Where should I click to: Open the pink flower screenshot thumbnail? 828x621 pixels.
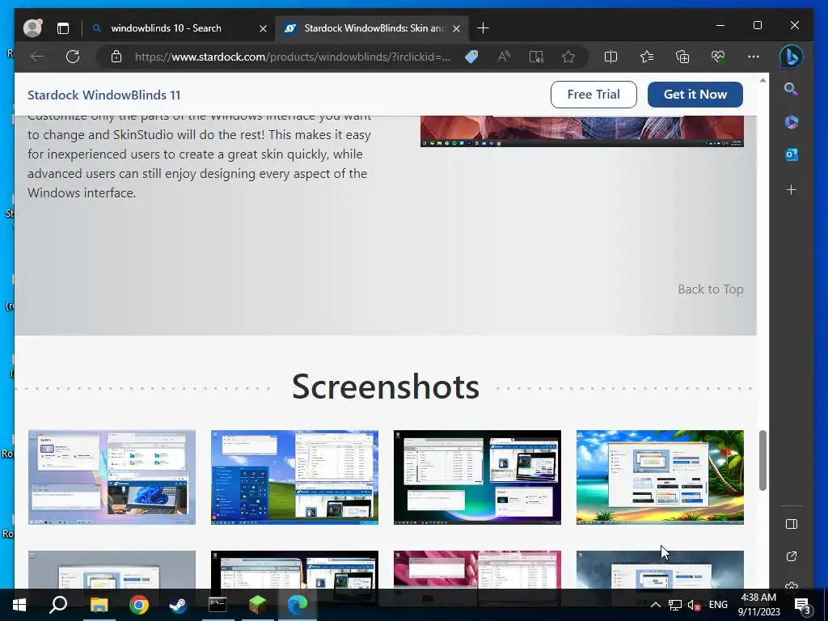[x=477, y=570]
